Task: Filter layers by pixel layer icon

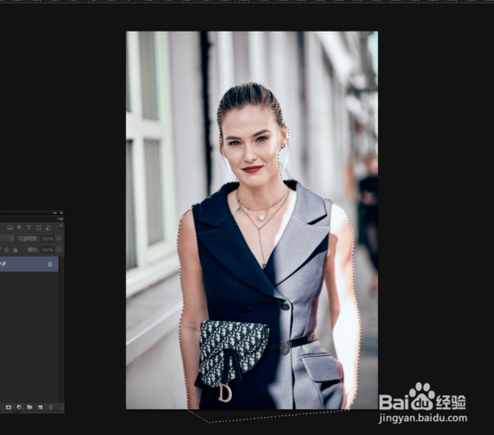Action: click(10, 228)
